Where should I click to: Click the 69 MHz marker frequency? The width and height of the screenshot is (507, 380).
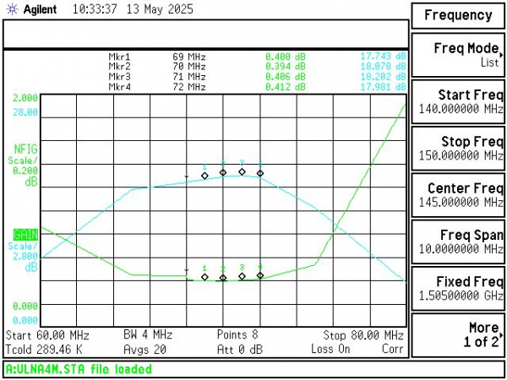click(x=189, y=57)
